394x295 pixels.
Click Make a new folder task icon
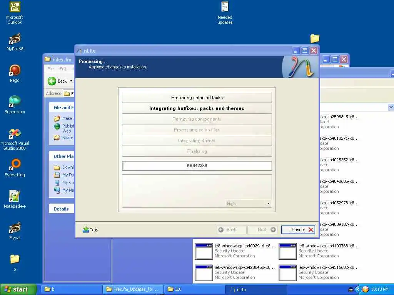click(57, 118)
